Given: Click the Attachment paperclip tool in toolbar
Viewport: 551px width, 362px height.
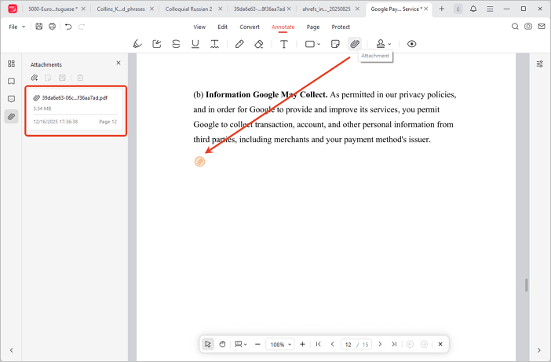Looking at the screenshot, I should [355, 44].
